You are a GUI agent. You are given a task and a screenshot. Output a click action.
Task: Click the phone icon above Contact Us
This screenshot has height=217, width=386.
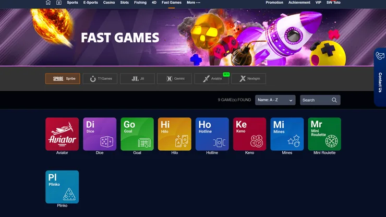(380, 56)
